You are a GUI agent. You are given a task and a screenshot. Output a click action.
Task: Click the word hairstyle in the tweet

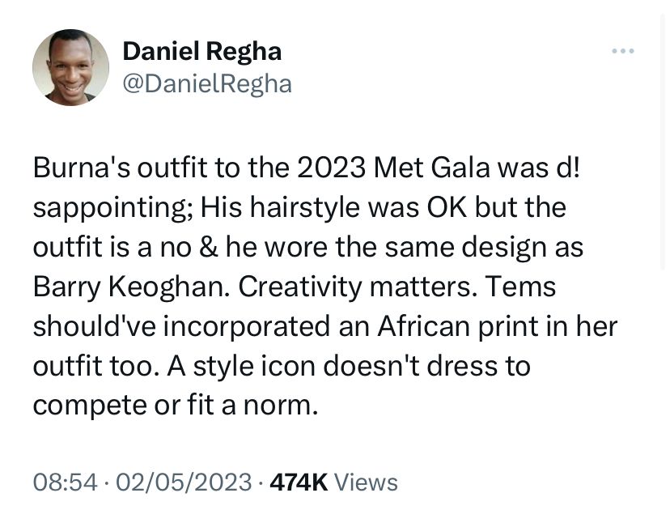[x=305, y=208]
